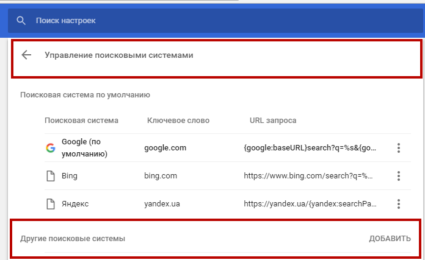Click the yandex.ua keyword
Image resolution: width=425 pixels, height=260 pixels.
pyautogui.click(x=162, y=204)
